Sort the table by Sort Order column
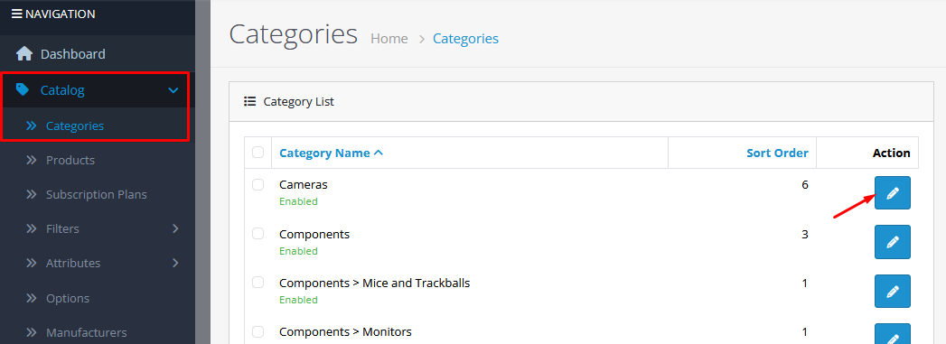The height and width of the screenshot is (344, 946). 777,153
